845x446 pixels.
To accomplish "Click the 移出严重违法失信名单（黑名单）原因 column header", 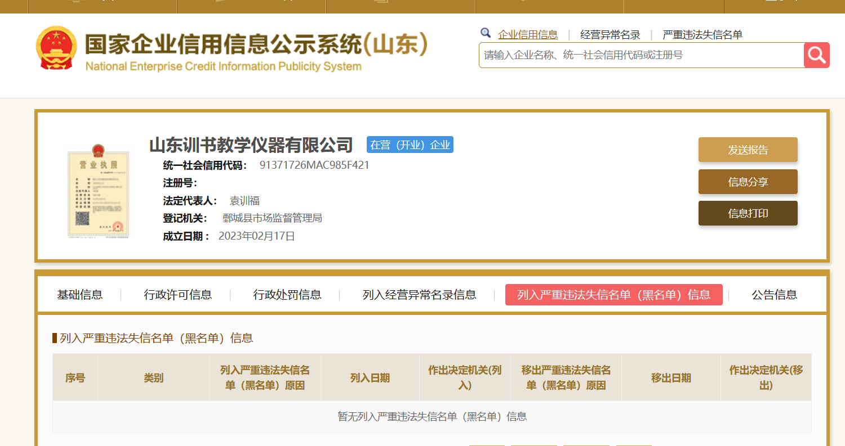I will click(566, 377).
